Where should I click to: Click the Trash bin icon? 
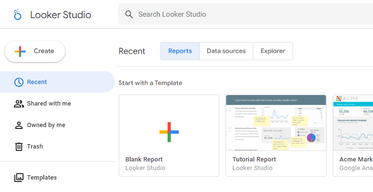click(x=19, y=147)
